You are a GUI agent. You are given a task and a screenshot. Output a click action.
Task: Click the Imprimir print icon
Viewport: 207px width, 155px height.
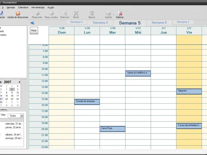108,15
